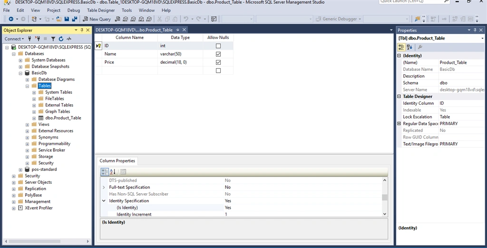Collapse the Databases node
Screen dimensions: 487x248
(14, 54)
